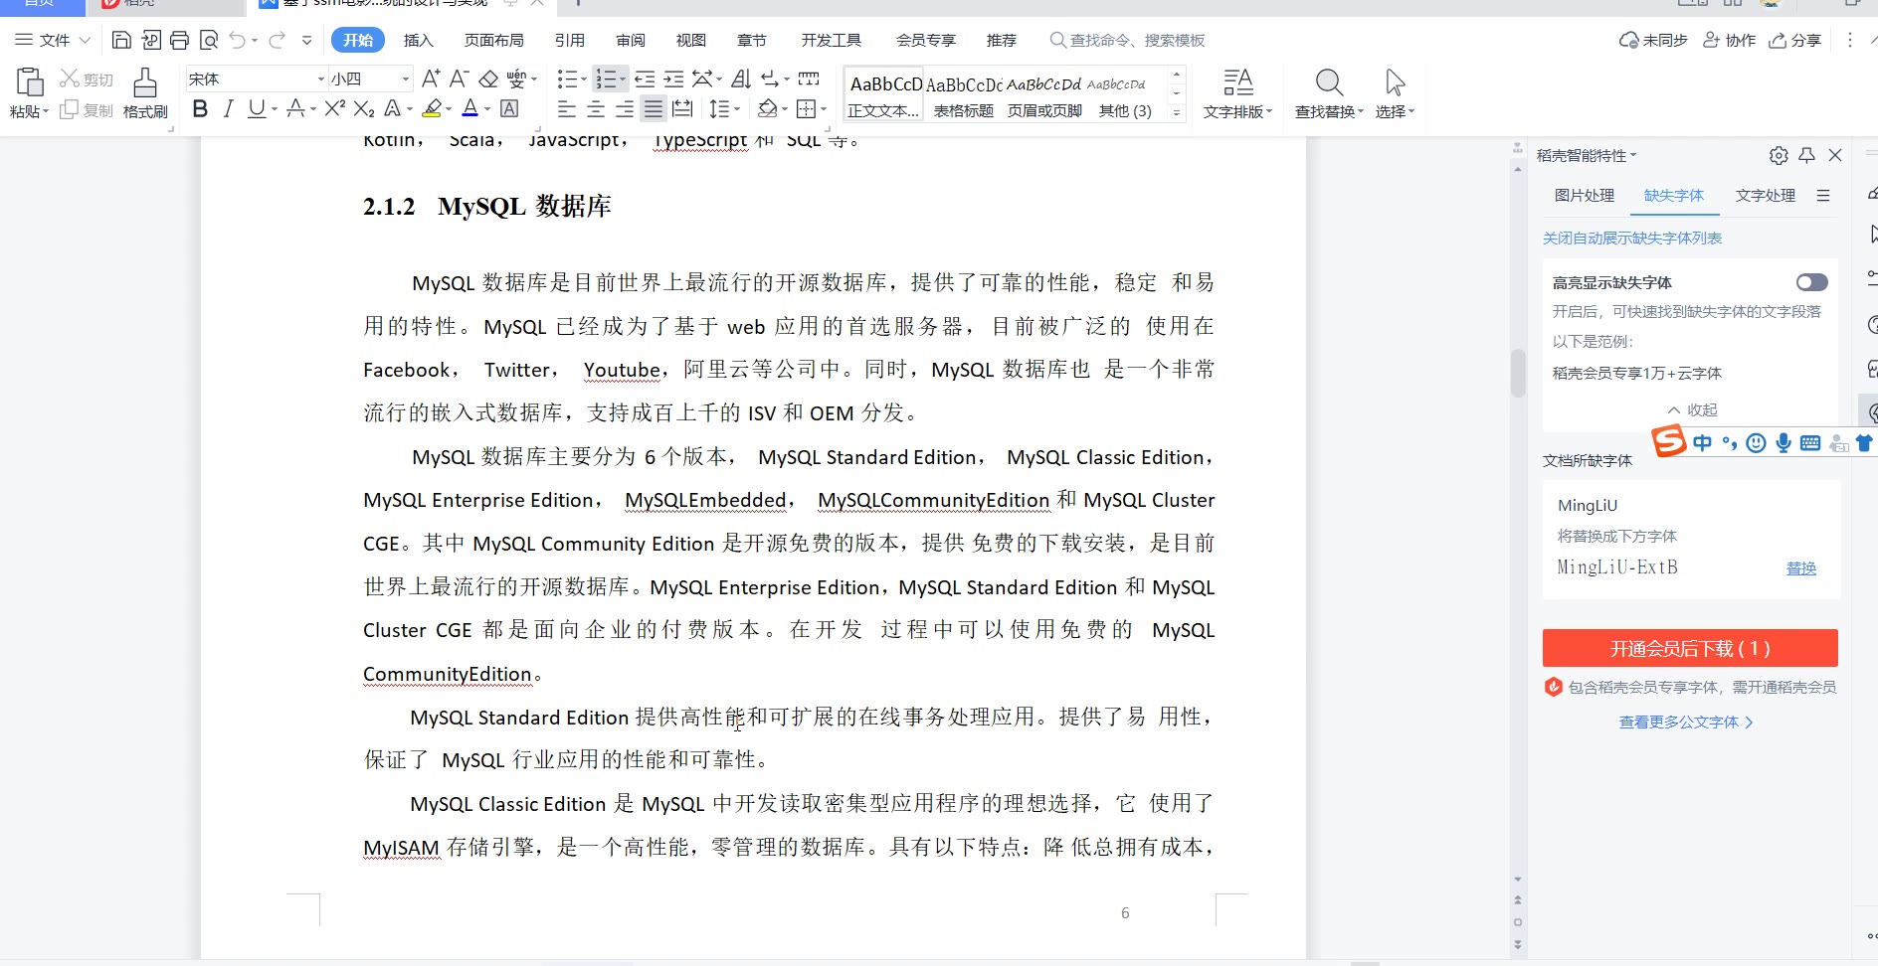Toggle Italic formatting
Screen dimensions: 1878x966
(x=229, y=108)
